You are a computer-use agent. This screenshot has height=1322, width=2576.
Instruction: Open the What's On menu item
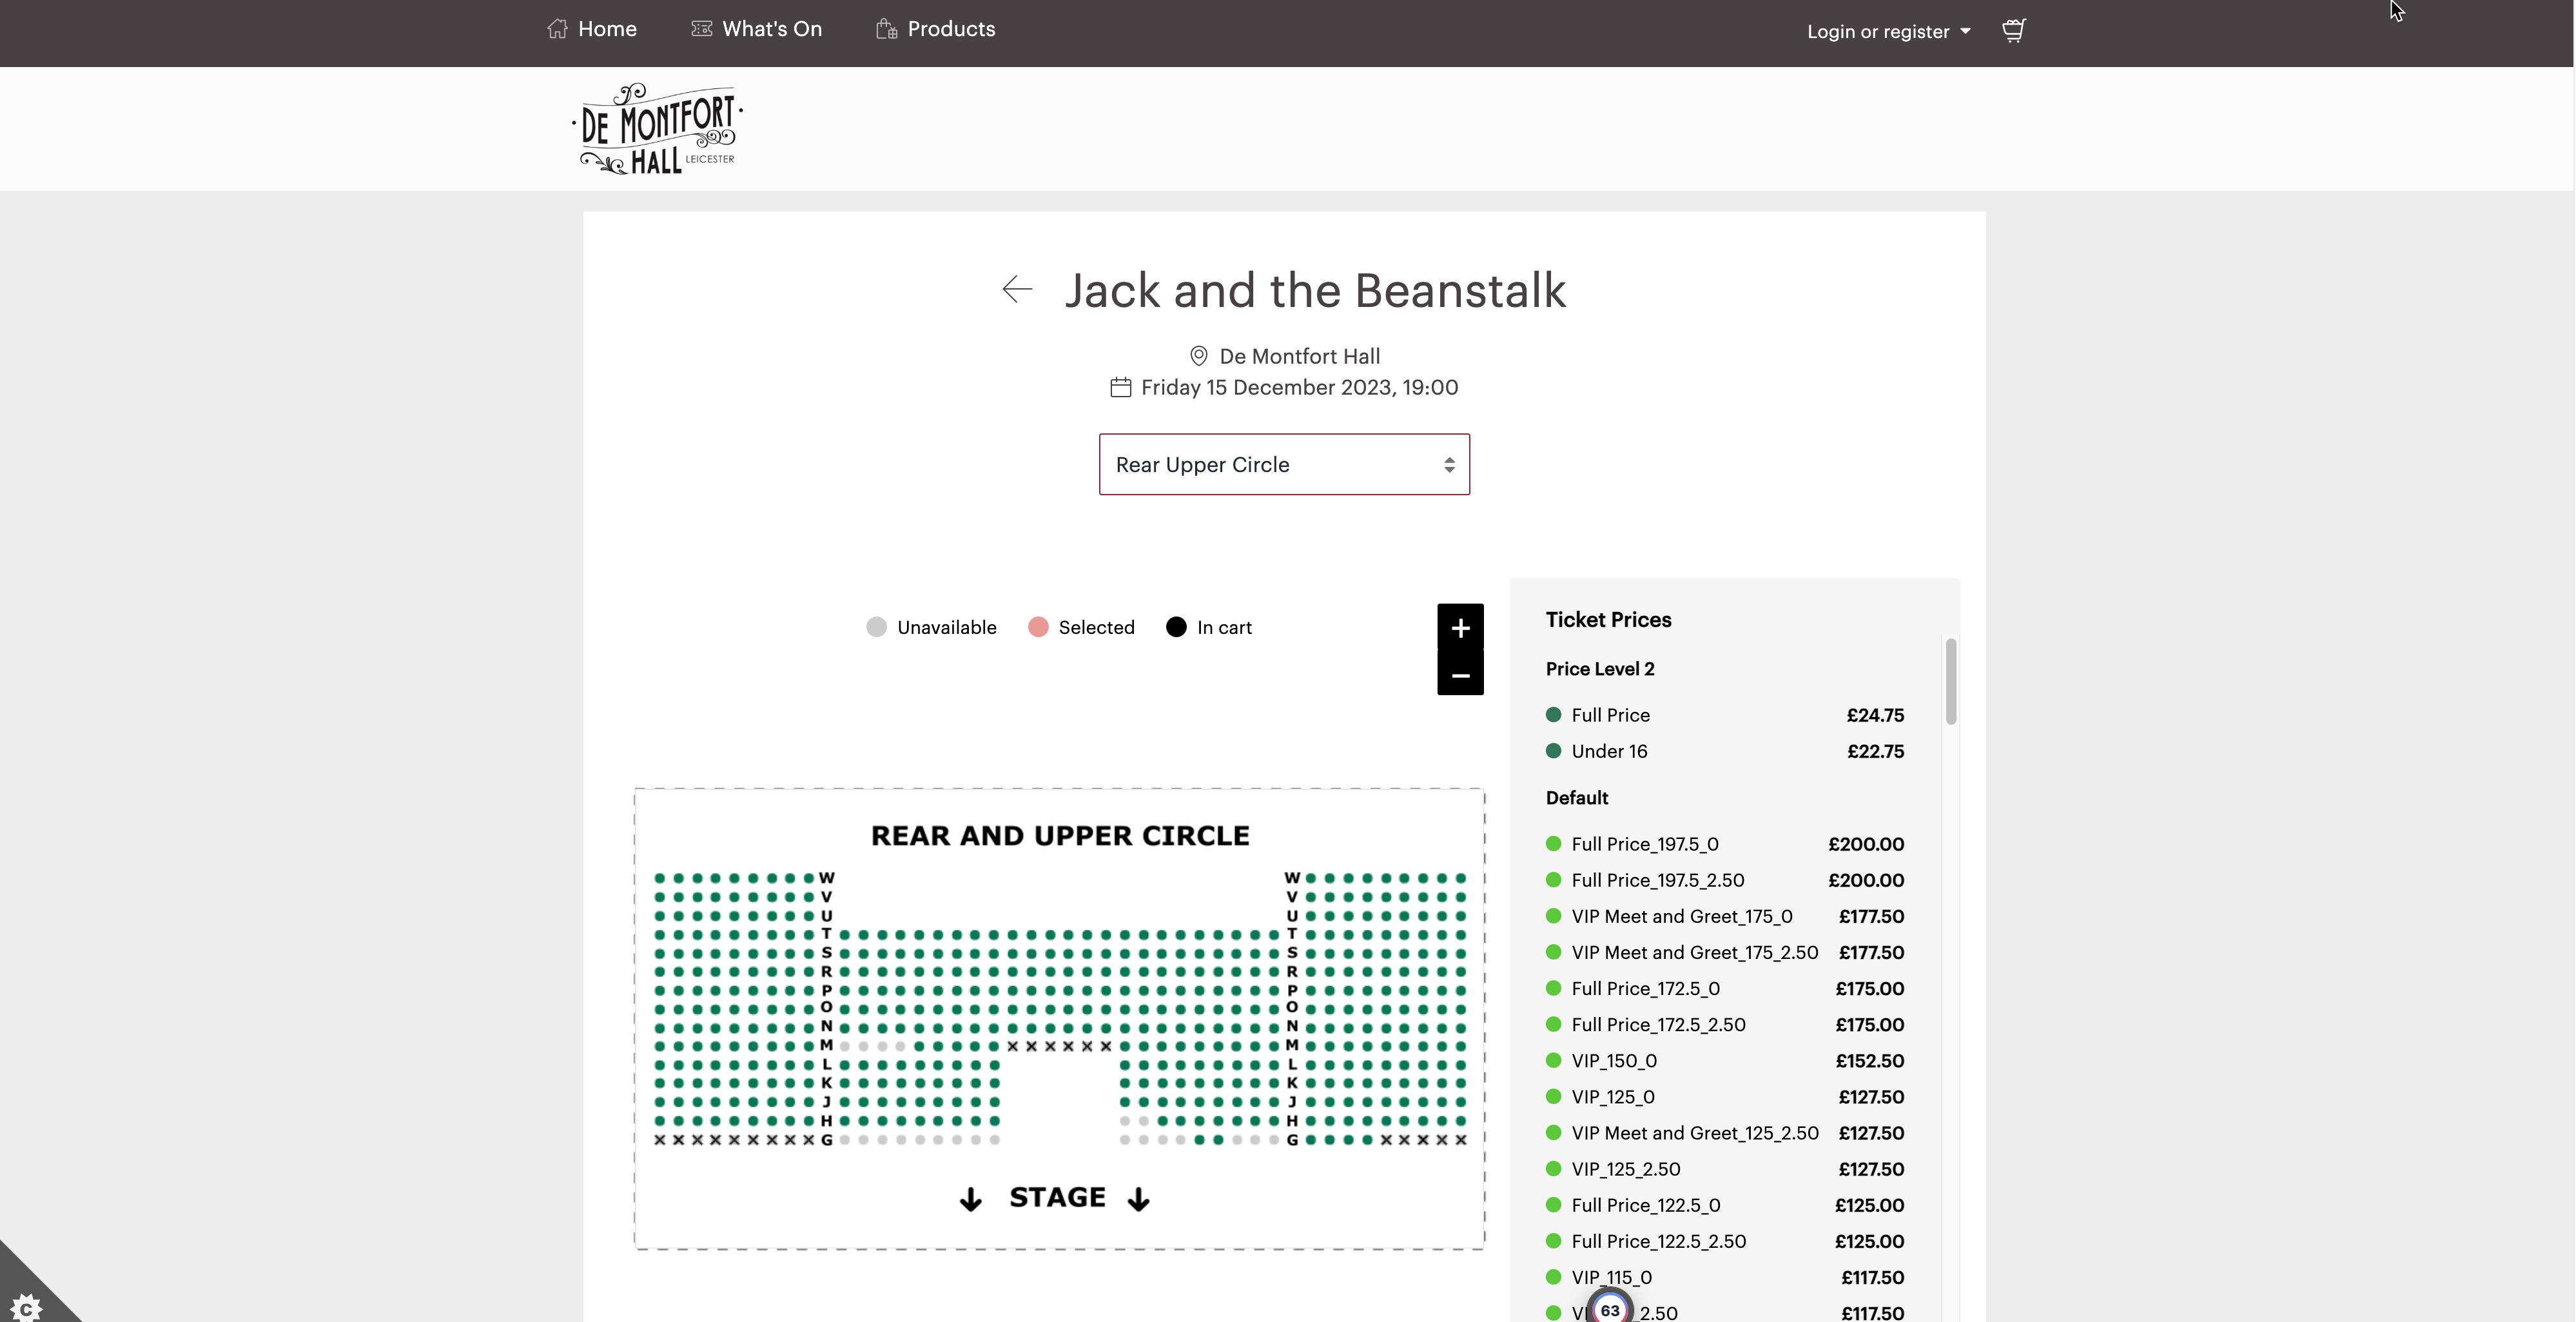tap(756, 29)
